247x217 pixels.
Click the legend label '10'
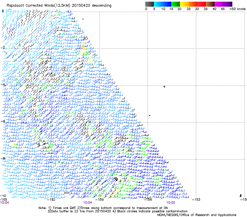(x=163, y=9)
